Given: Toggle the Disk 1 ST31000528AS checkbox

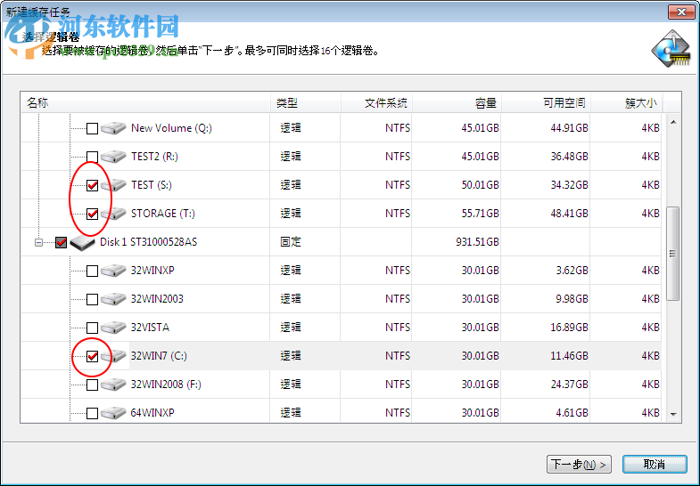Looking at the screenshot, I should coord(62,242).
